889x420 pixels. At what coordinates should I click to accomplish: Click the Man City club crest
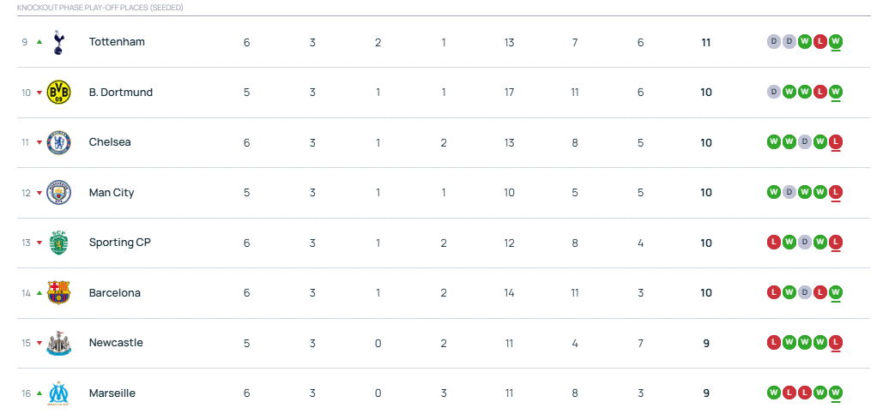(58, 193)
